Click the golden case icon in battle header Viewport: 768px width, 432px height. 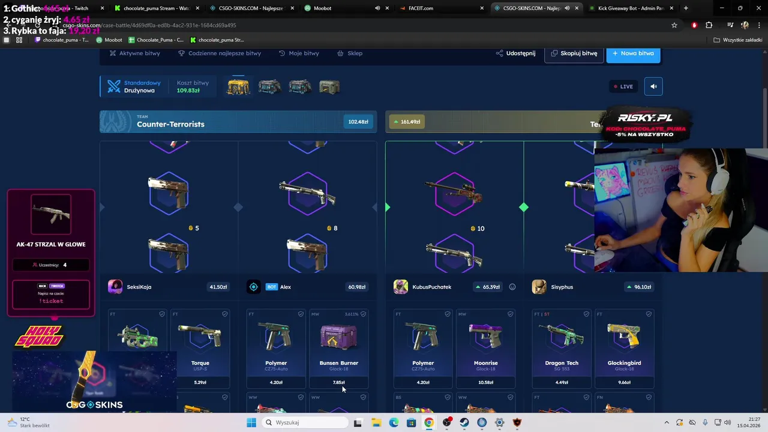[238, 87]
